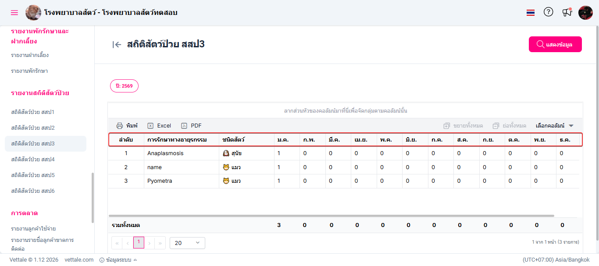The image size is (599, 266).
Task: Click the hospital logo avatar
Action: coord(33,13)
